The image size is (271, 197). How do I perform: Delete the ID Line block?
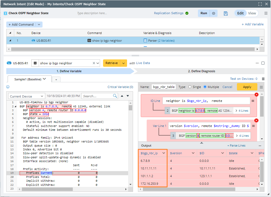[256, 95]
